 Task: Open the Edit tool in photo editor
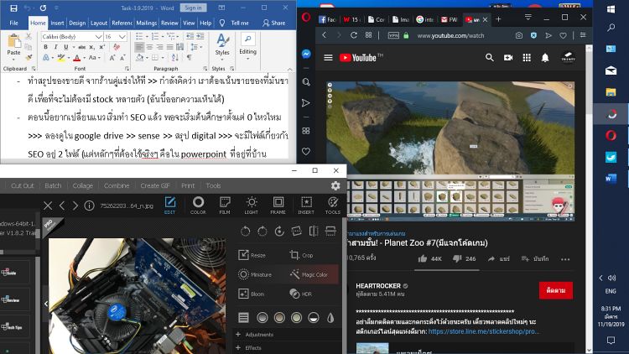tap(169, 205)
